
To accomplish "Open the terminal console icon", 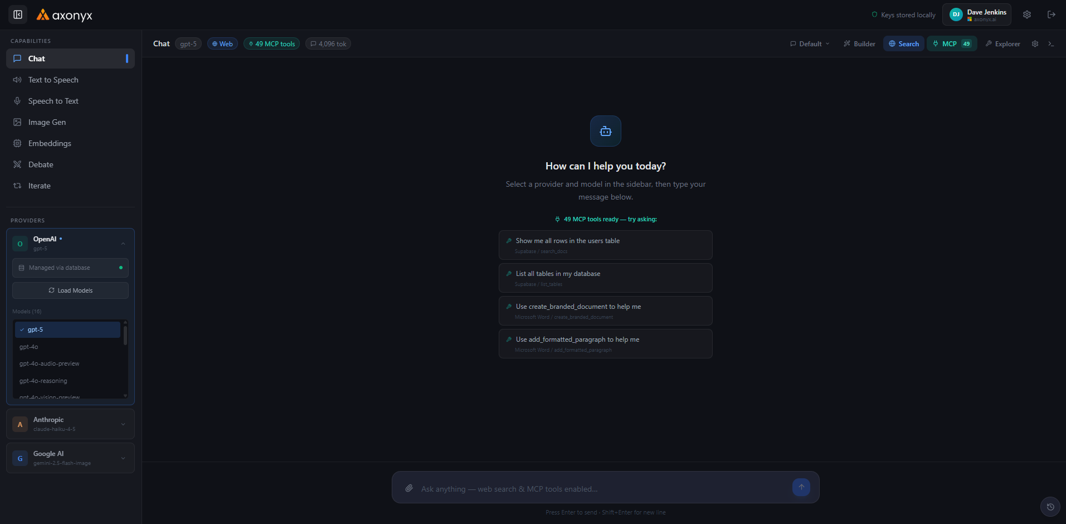I will (x=1051, y=44).
